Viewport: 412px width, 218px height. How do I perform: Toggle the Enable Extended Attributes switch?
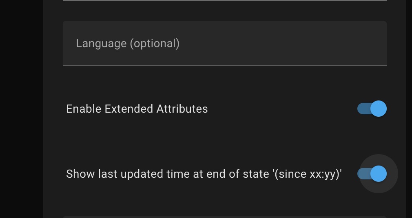372,109
